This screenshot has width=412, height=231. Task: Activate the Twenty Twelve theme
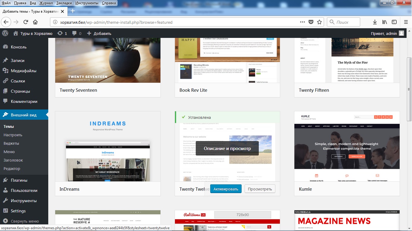[x=226, y=189]
